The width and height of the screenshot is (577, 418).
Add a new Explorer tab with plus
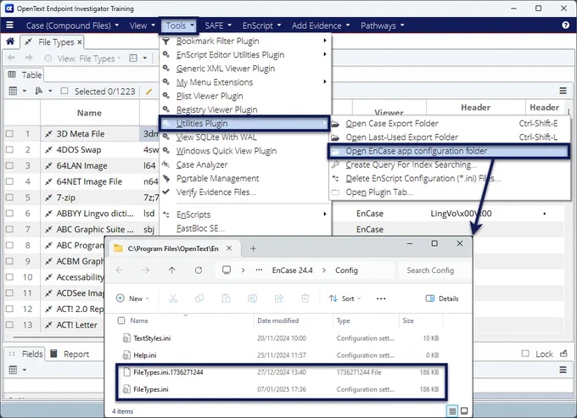253,248
